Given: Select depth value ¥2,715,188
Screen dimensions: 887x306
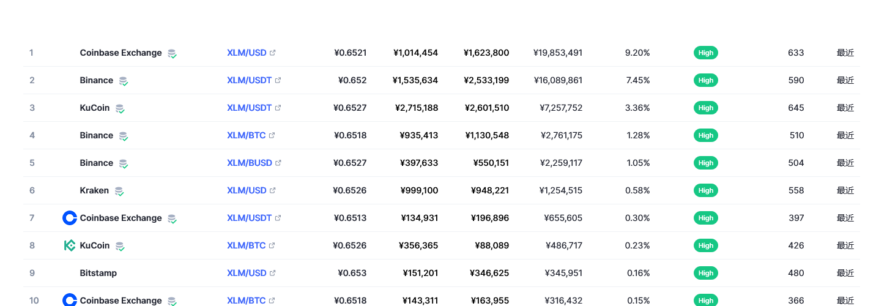Looking at the screenshot, I should pos(417,108).
